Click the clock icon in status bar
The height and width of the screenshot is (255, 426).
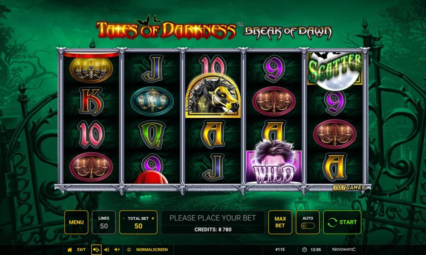click(305, 249)
